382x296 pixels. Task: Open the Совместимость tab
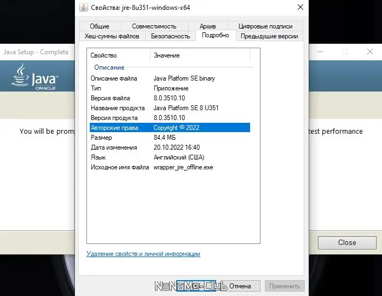pyautogui.click(x=154, y=26)
